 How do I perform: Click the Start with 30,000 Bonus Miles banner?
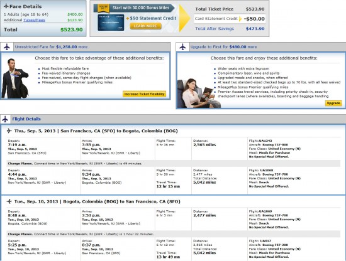pos(135,8)
